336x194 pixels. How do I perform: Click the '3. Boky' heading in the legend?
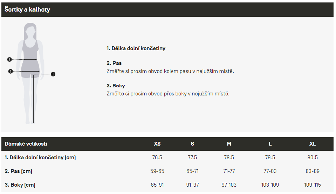coord(116,86)
